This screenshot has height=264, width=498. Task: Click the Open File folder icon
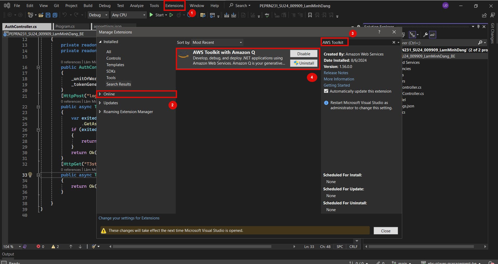coord(41,15)
